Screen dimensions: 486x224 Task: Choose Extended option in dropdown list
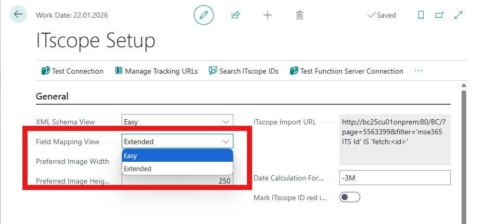tap(177, 169)
